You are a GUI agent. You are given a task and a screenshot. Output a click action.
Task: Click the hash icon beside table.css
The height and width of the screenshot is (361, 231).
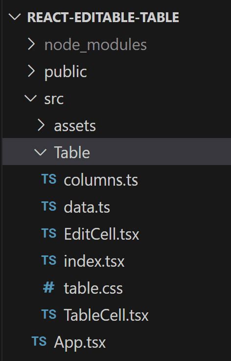pyautogui.click(x=48, y=287)
